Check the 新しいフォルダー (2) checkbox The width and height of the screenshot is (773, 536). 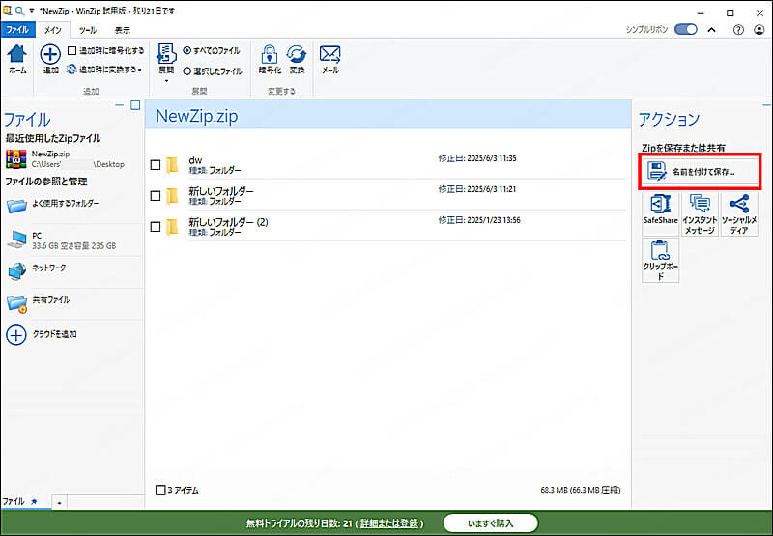[x=156, y=227]
